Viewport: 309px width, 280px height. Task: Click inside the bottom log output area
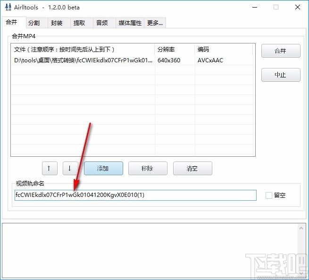pyautogui.click(x=150, y=250)
